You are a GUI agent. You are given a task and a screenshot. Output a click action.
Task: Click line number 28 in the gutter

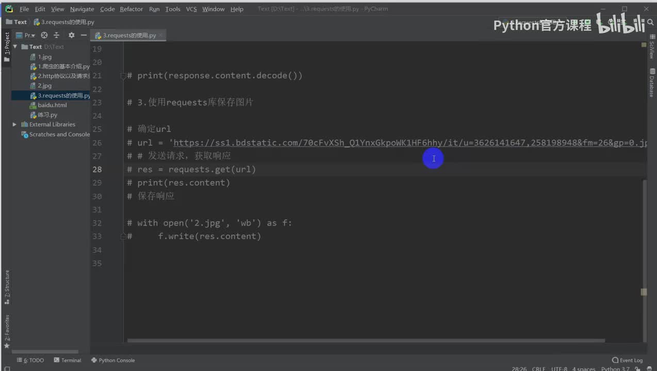point(96,170)
